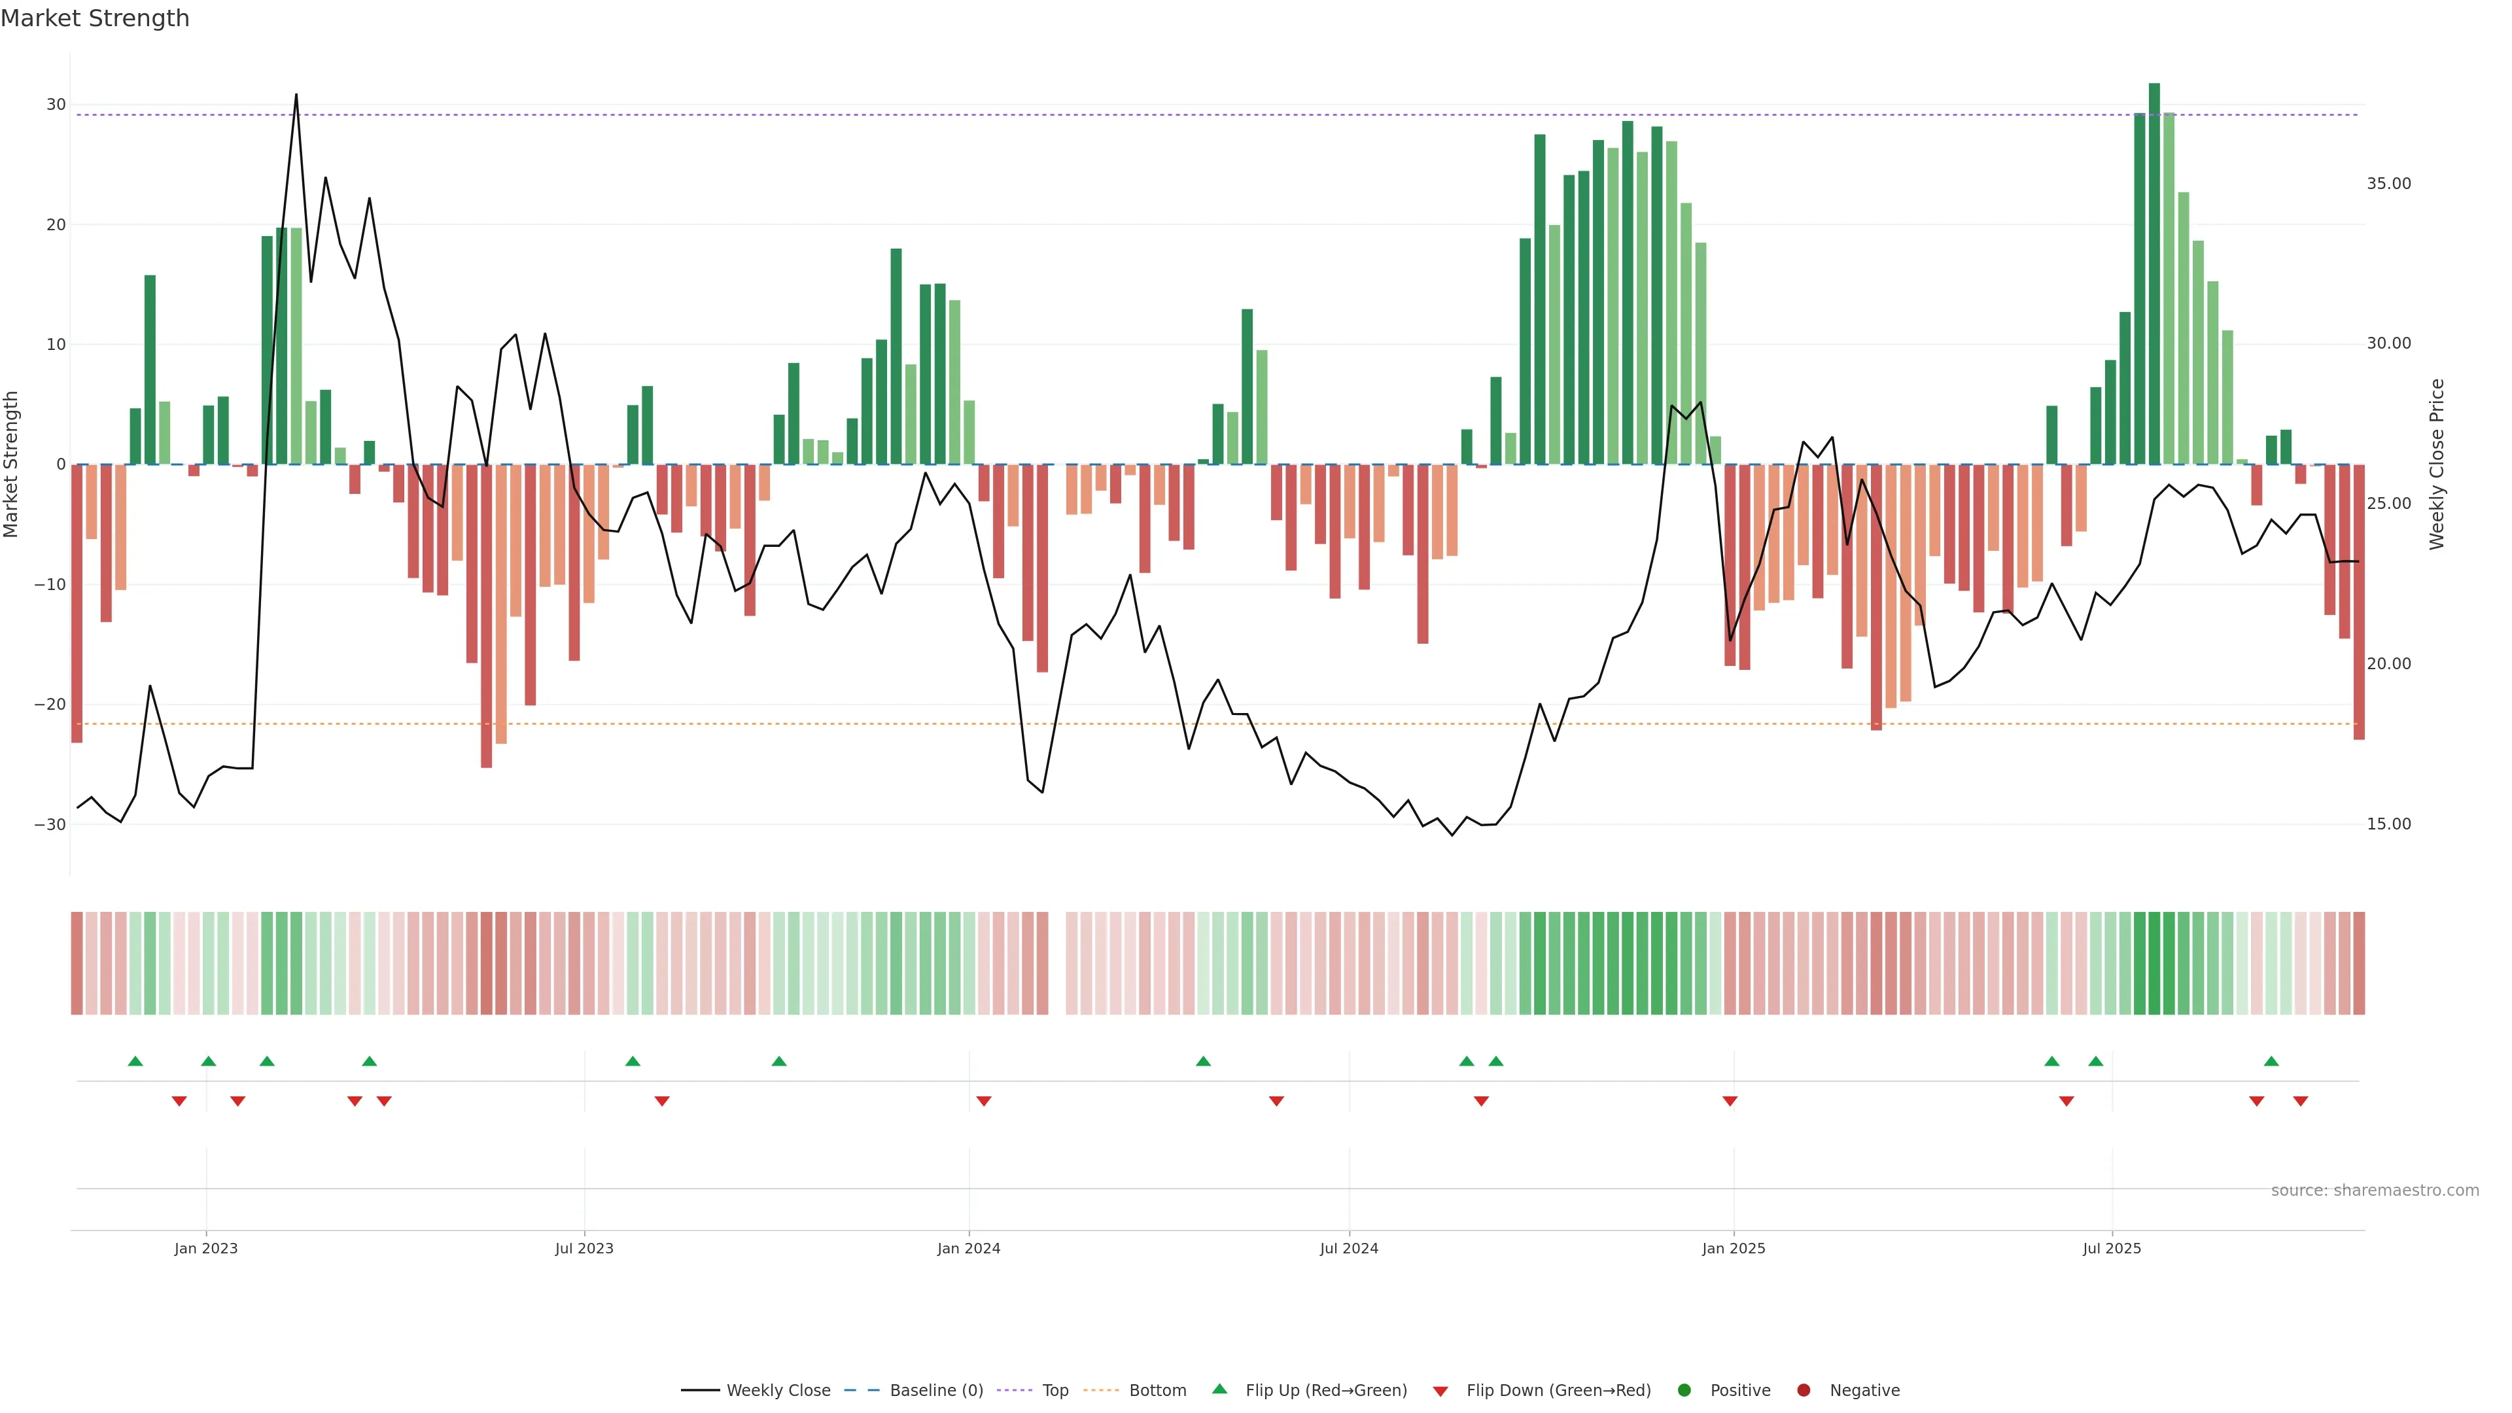This screenshot has width=2512, height=1413.
Task: Click the Bottom legend line icon
Action: [1101, 1391]
